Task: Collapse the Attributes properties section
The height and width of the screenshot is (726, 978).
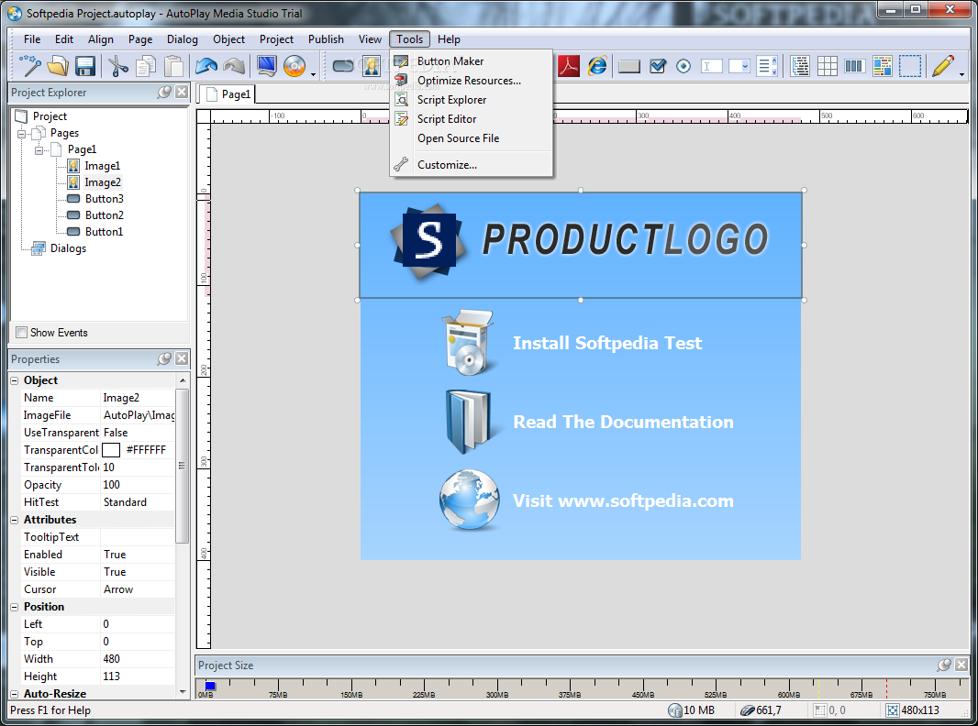Action: pyautogui.click(x=15, y=520)
